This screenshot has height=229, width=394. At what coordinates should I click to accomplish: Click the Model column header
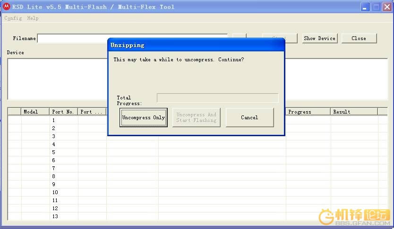coord(35,112)
